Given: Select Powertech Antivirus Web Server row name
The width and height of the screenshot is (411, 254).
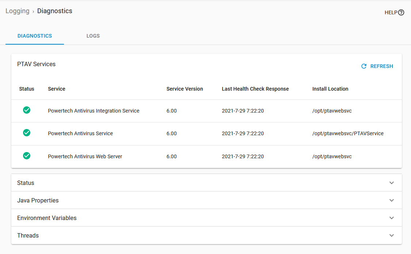Looking at the screenshot, I should tap(85, 156).
